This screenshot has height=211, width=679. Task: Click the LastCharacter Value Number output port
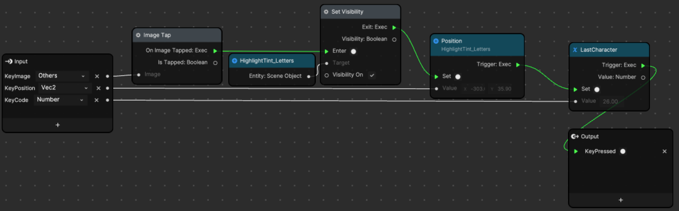click(643, 77)
